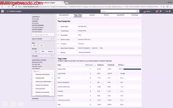This screenshot has width=173, height=108.
Task: Click Upworthy in Top Categories row
Action: tap(95, 48)
